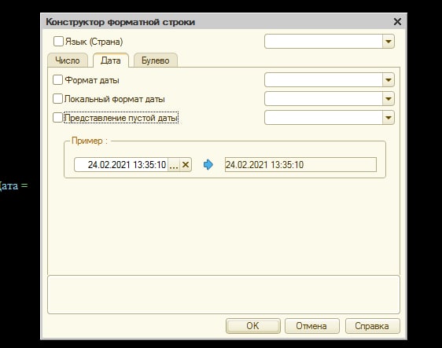Click the date picker ellipsis button
Image resolution: width=442 pixels, height=348 pixels.
pos(174,165)
